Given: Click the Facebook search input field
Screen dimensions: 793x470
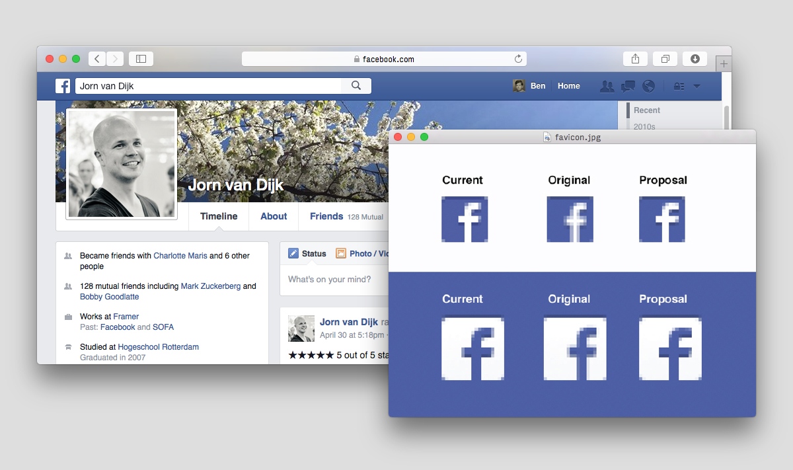Looking at the screenshot, I should [x=208, y=86].
